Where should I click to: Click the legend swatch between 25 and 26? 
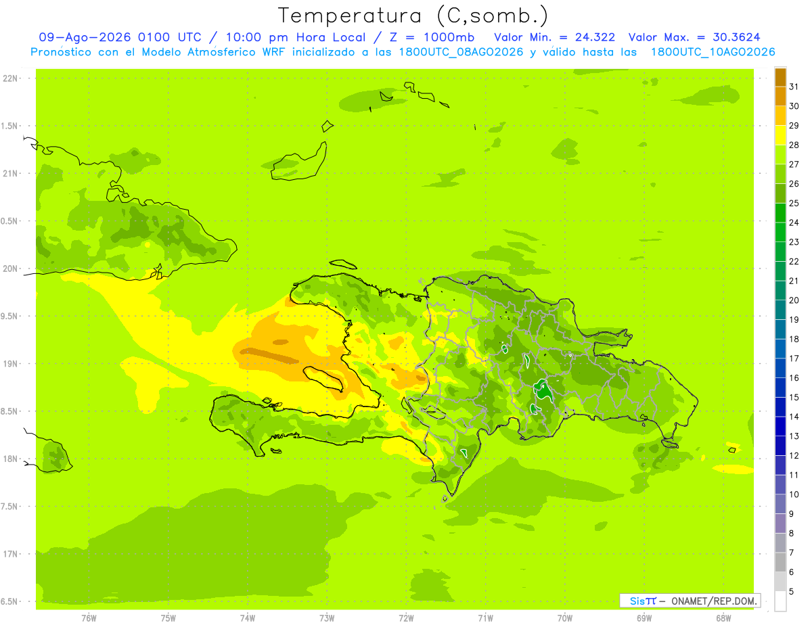pyautogui.click(x=780, y=194)
